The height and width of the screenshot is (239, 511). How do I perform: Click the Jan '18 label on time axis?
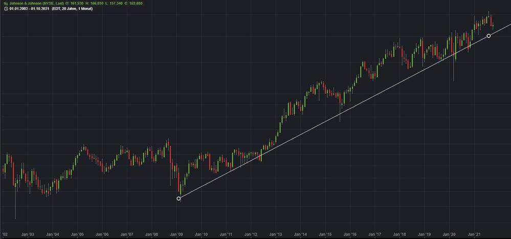[x=400, y=234]
